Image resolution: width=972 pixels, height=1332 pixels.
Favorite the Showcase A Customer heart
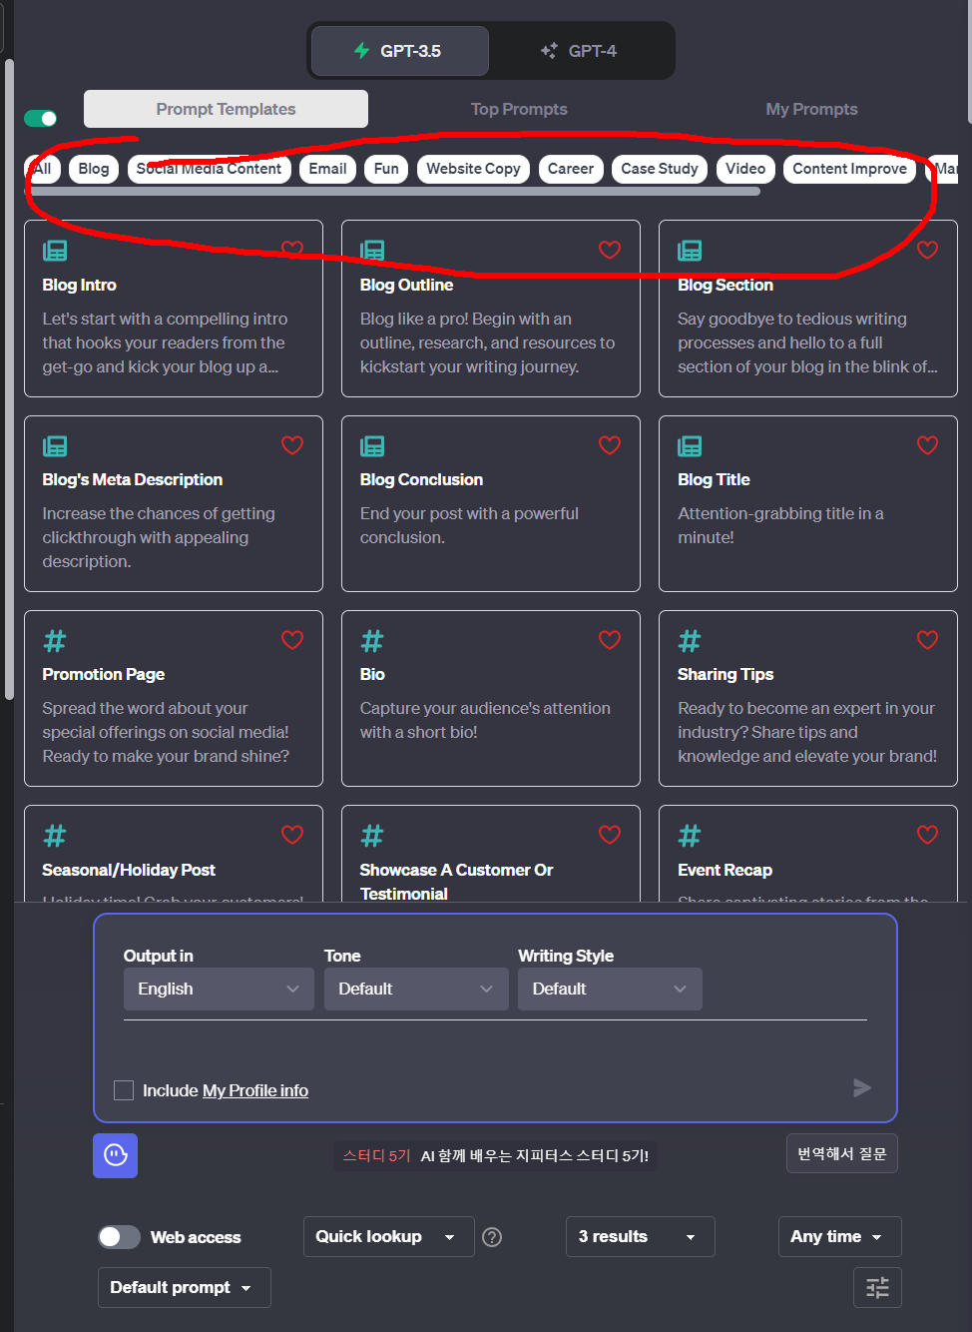(x=610, y=835)
